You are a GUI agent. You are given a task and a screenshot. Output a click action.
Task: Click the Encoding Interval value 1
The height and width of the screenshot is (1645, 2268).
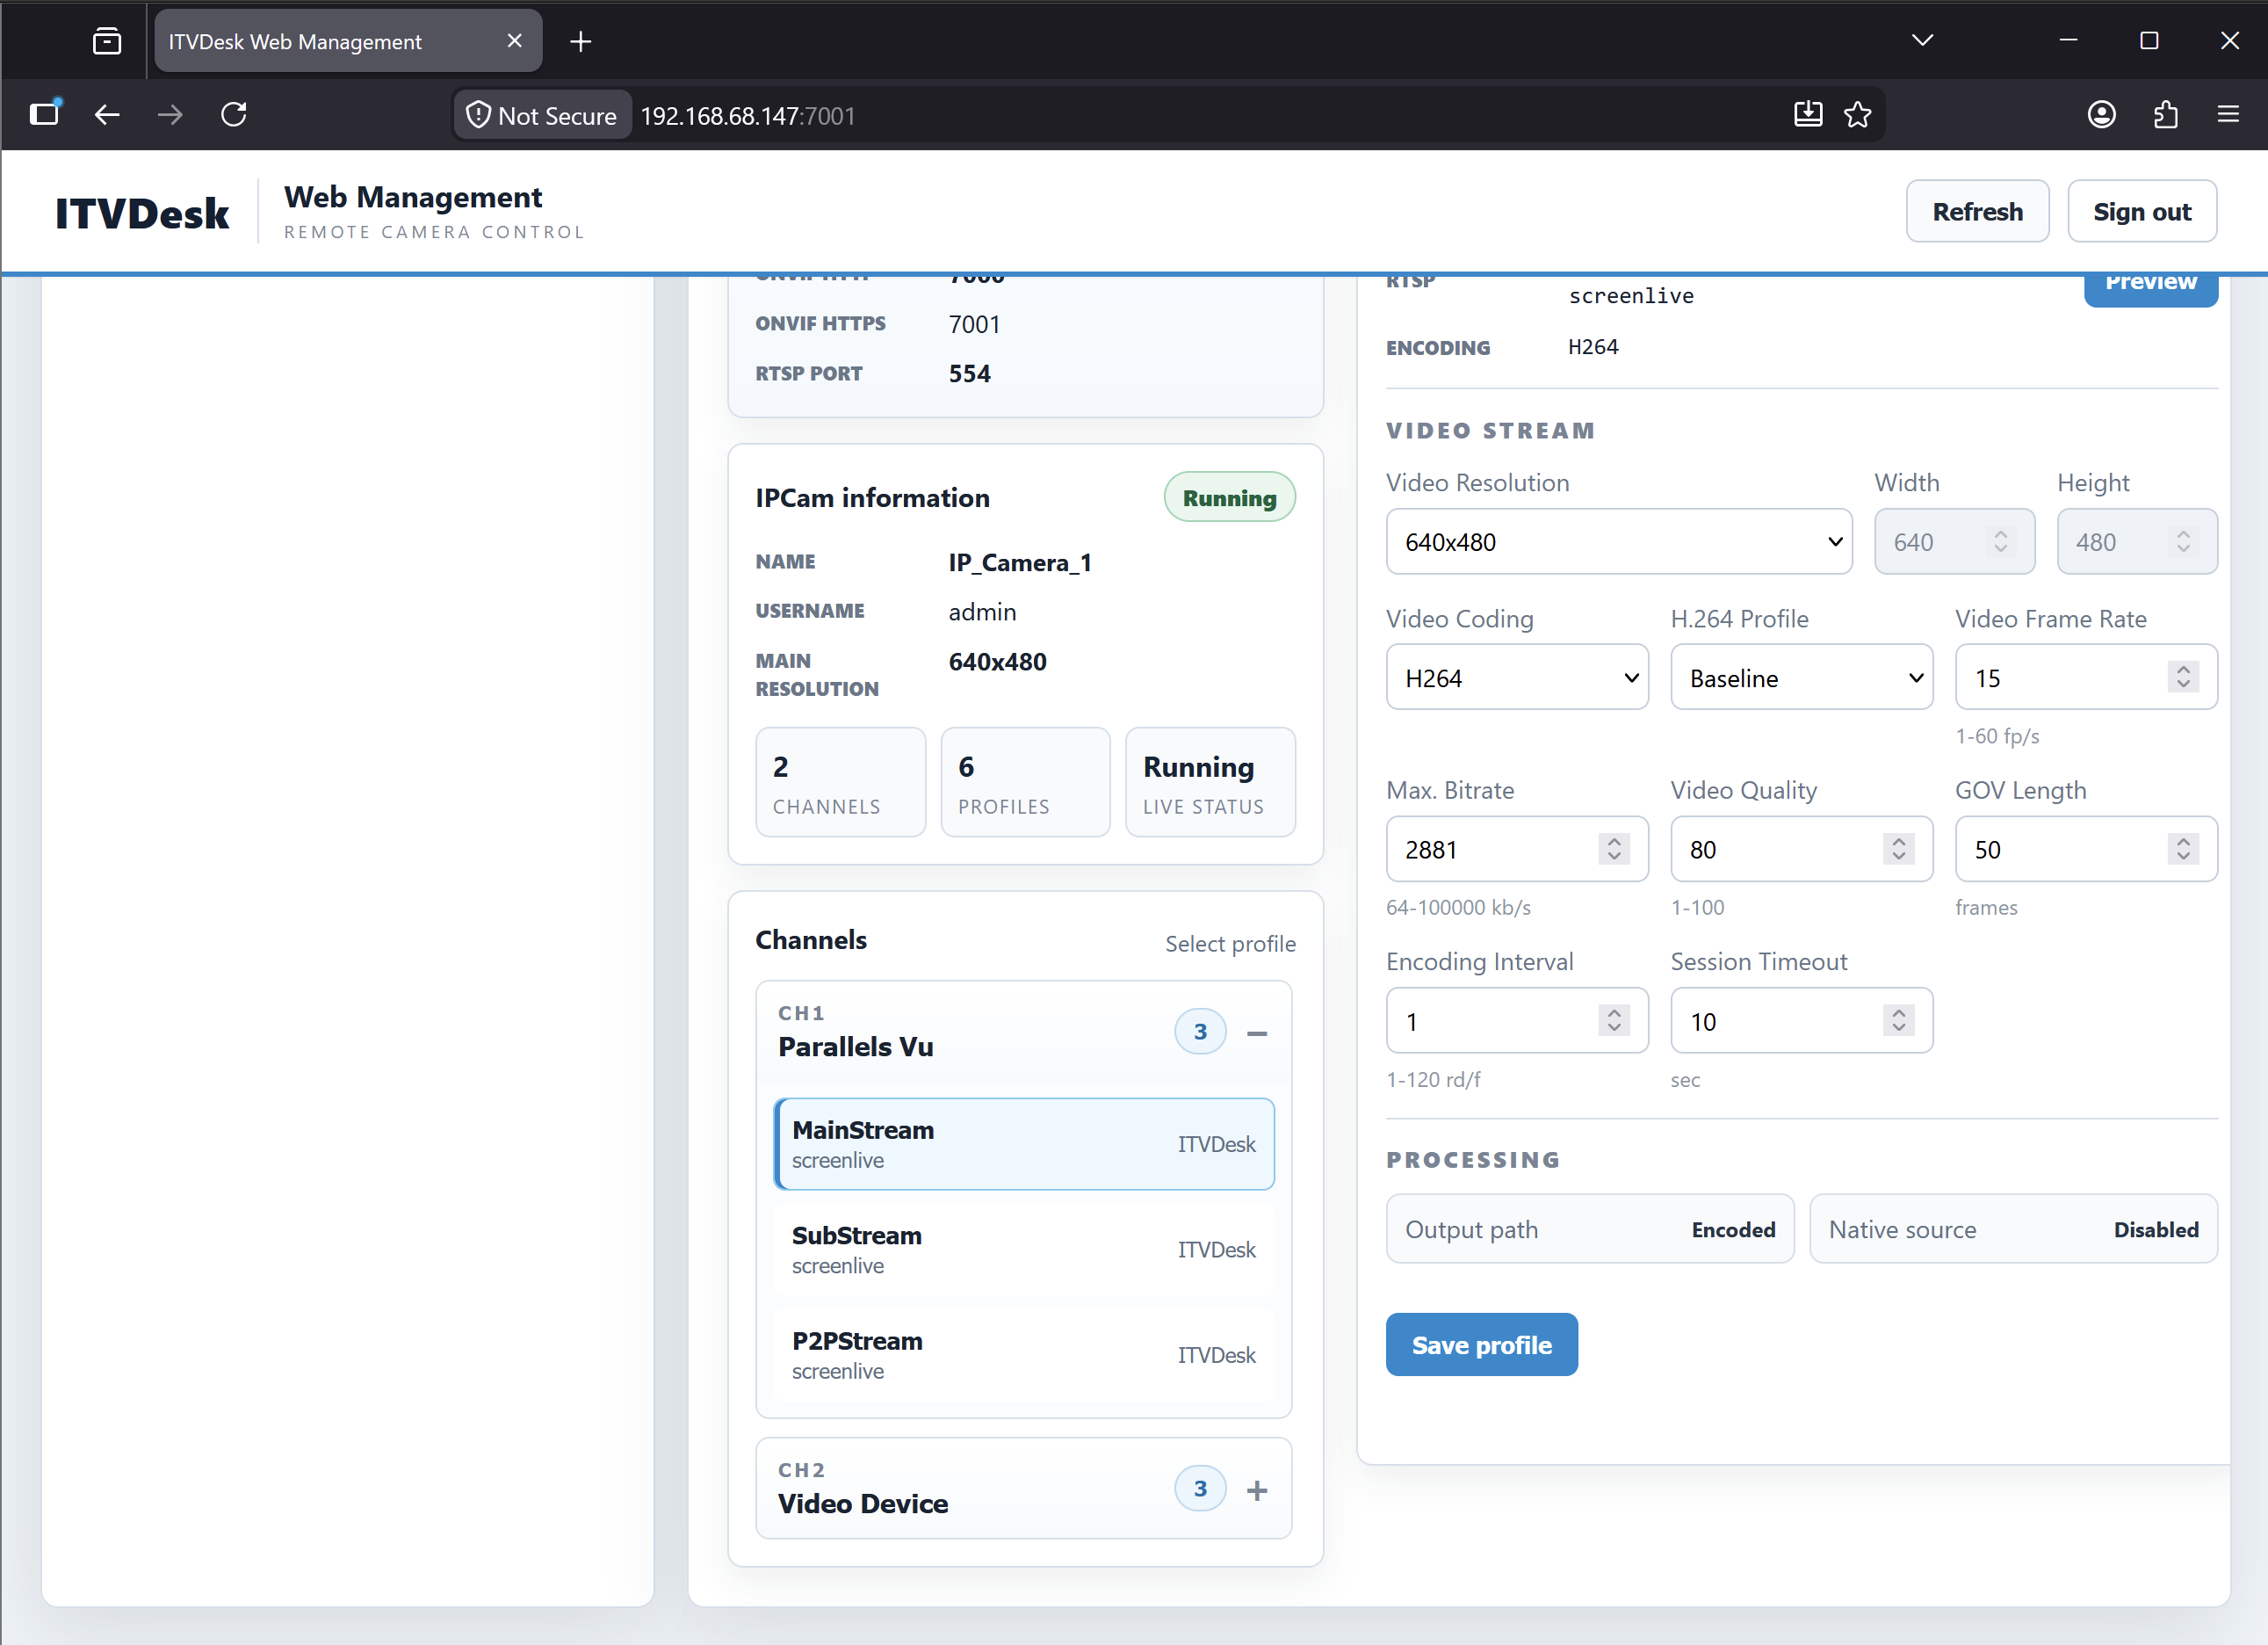[1411, 1022]
